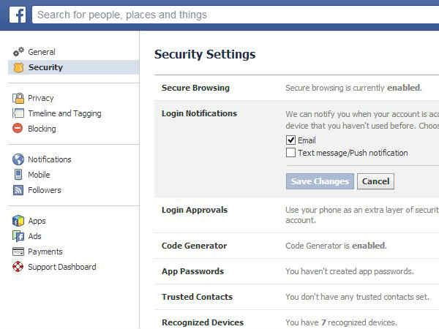
Task: Open Followers via its RSS icon
Action: pyautogui.click(x=18, y=190)
